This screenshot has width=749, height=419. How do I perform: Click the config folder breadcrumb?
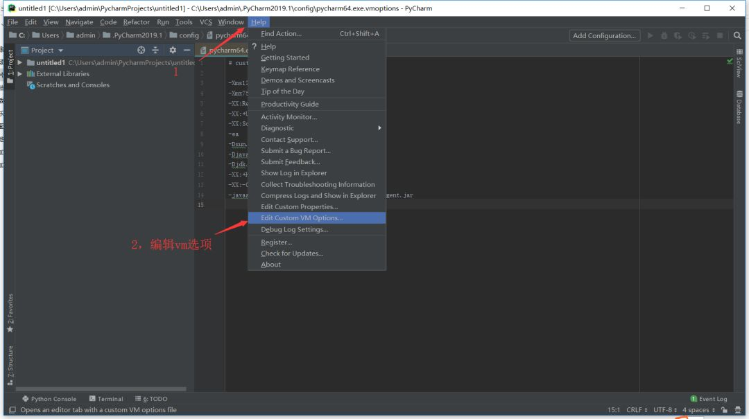point(184,35)
